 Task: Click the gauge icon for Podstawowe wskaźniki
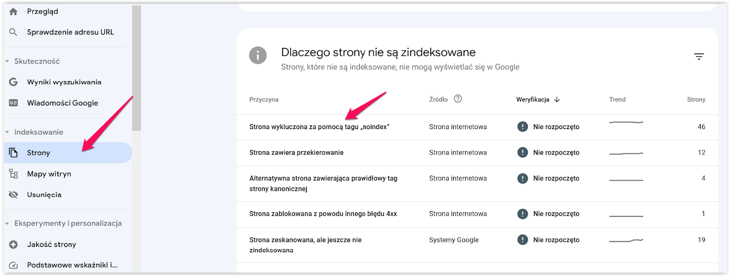click(13, 265)
